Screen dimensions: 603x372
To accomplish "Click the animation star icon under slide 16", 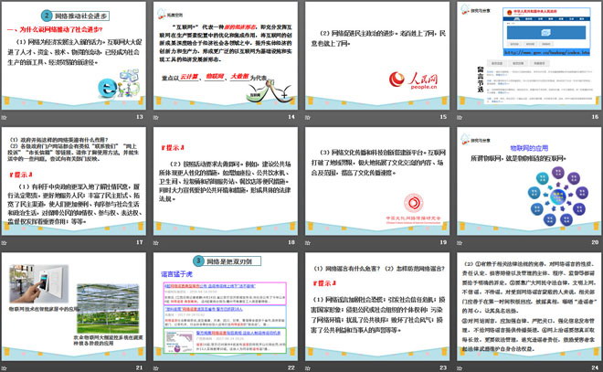I will pyautogui.click(x=460, y=117).
